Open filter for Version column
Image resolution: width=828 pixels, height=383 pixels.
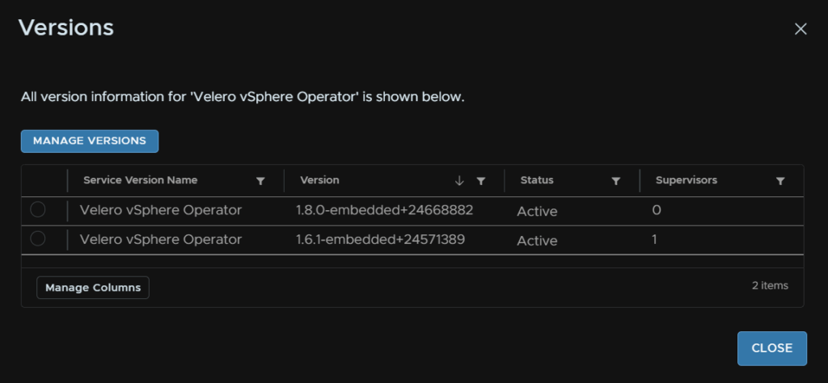480,181
